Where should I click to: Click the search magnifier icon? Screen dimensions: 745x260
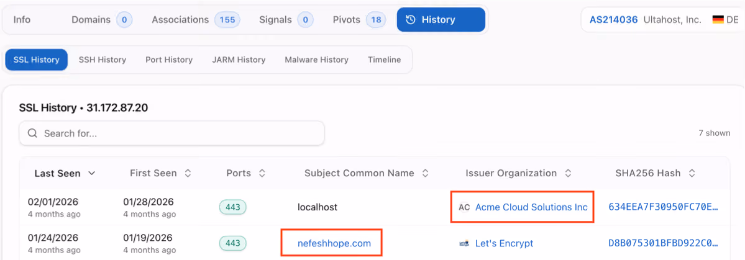pyautogui.click(x=32, y=133)
